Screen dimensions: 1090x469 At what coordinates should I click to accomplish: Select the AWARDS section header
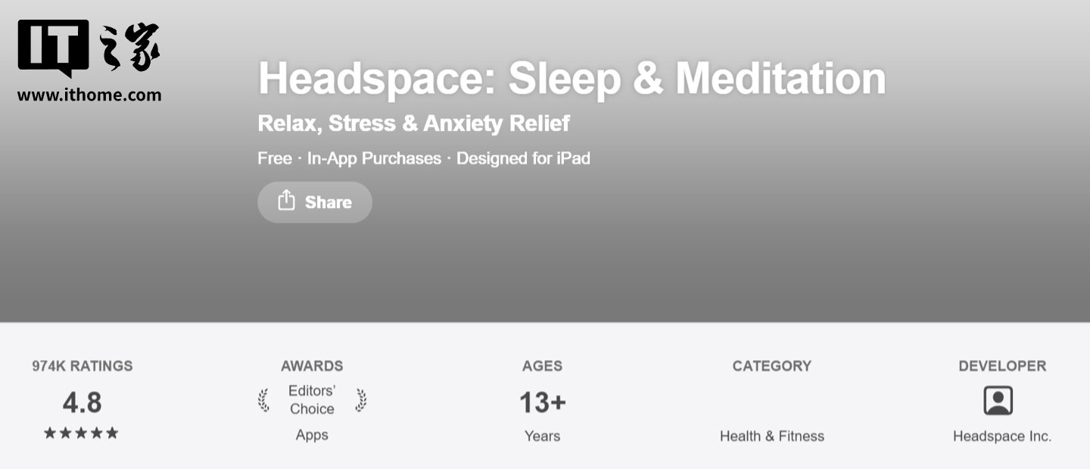313,366
